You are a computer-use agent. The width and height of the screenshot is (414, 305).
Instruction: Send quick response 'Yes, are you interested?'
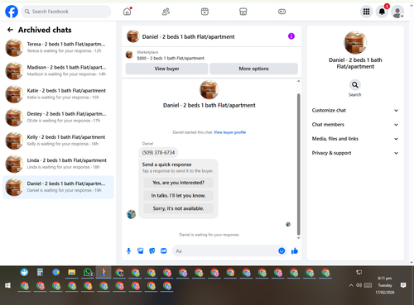tap(178, 183)
